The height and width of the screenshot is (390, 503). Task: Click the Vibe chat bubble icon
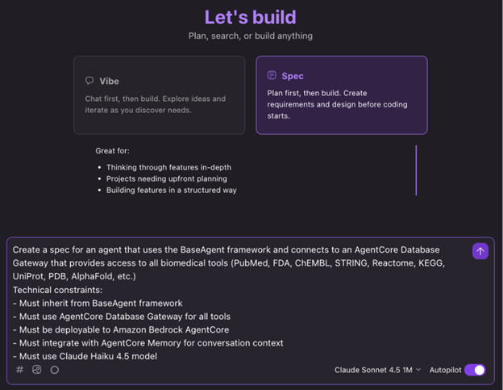(89, 81)
